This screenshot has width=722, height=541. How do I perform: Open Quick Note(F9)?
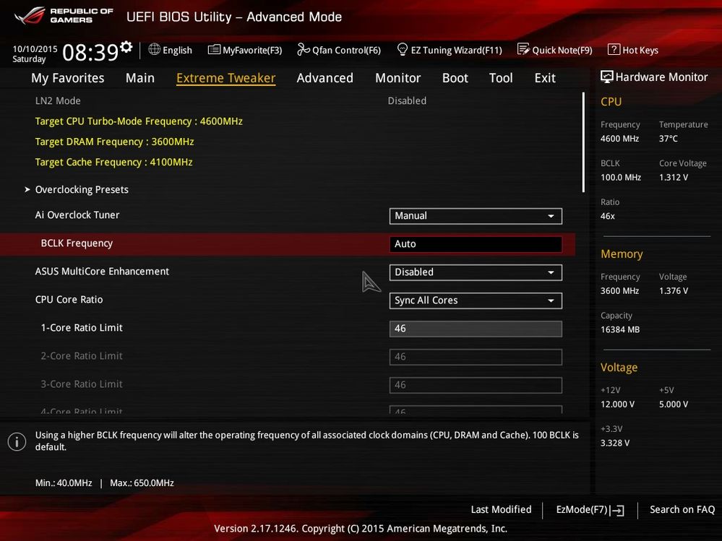coord(555,50)
